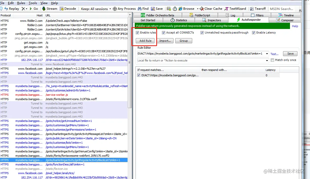The height and width of the screenshot is (179, 310).
Task: Open the Tools menu
Action: click(33, 3)
